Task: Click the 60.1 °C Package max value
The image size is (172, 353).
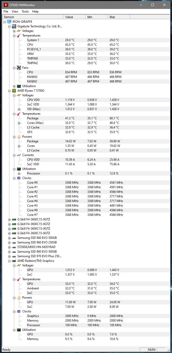Action: [114, 118]
